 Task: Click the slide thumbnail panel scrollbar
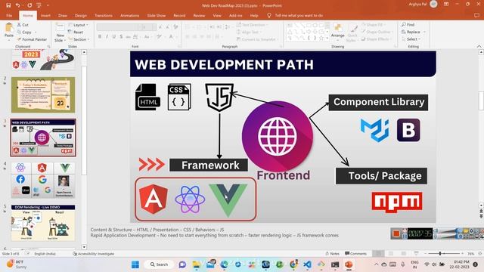(x=84, y=120)
